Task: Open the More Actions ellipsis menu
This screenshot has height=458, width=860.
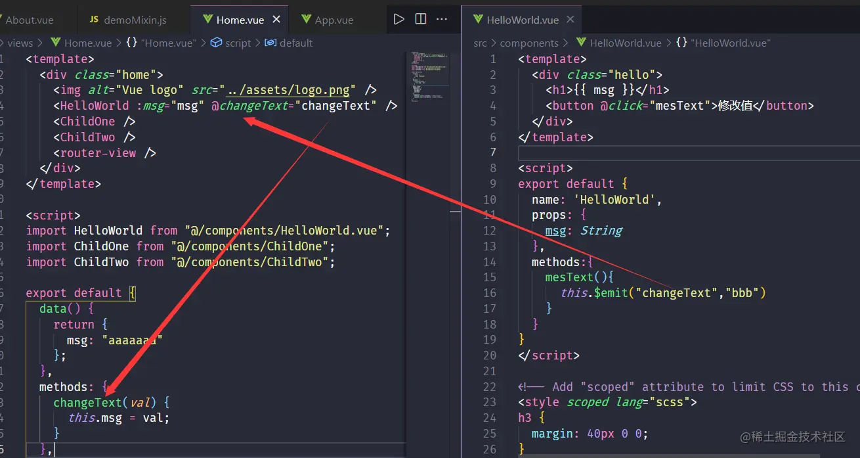Action: click(x=442, y=19)
